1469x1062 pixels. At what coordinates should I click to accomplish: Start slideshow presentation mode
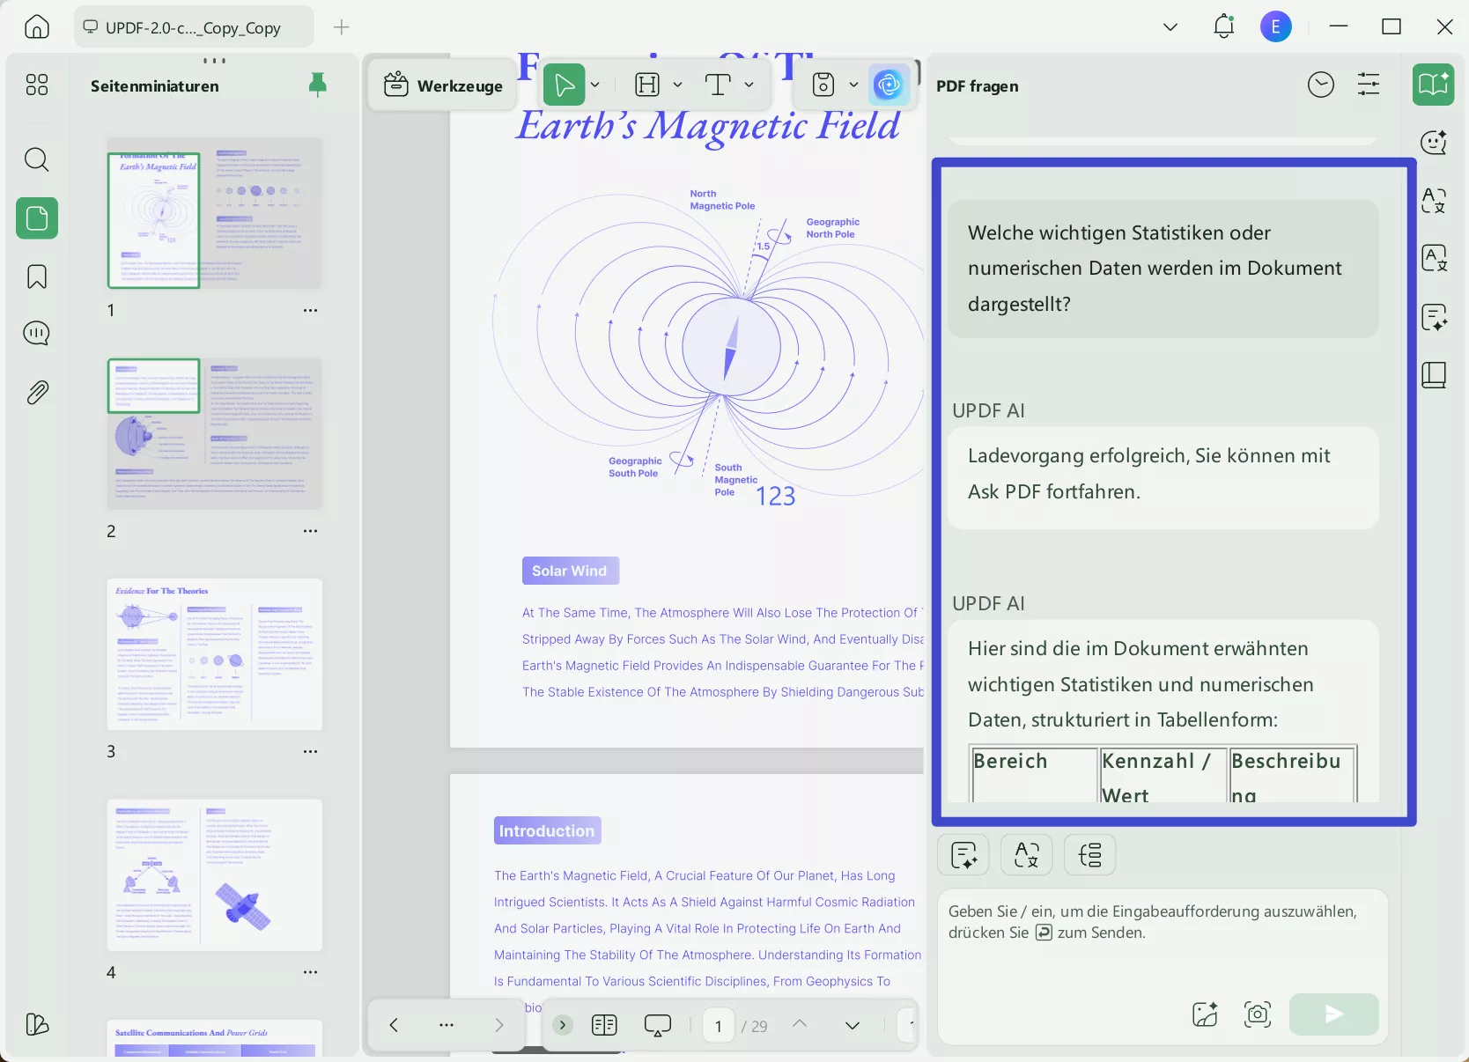coord(658,1025)
